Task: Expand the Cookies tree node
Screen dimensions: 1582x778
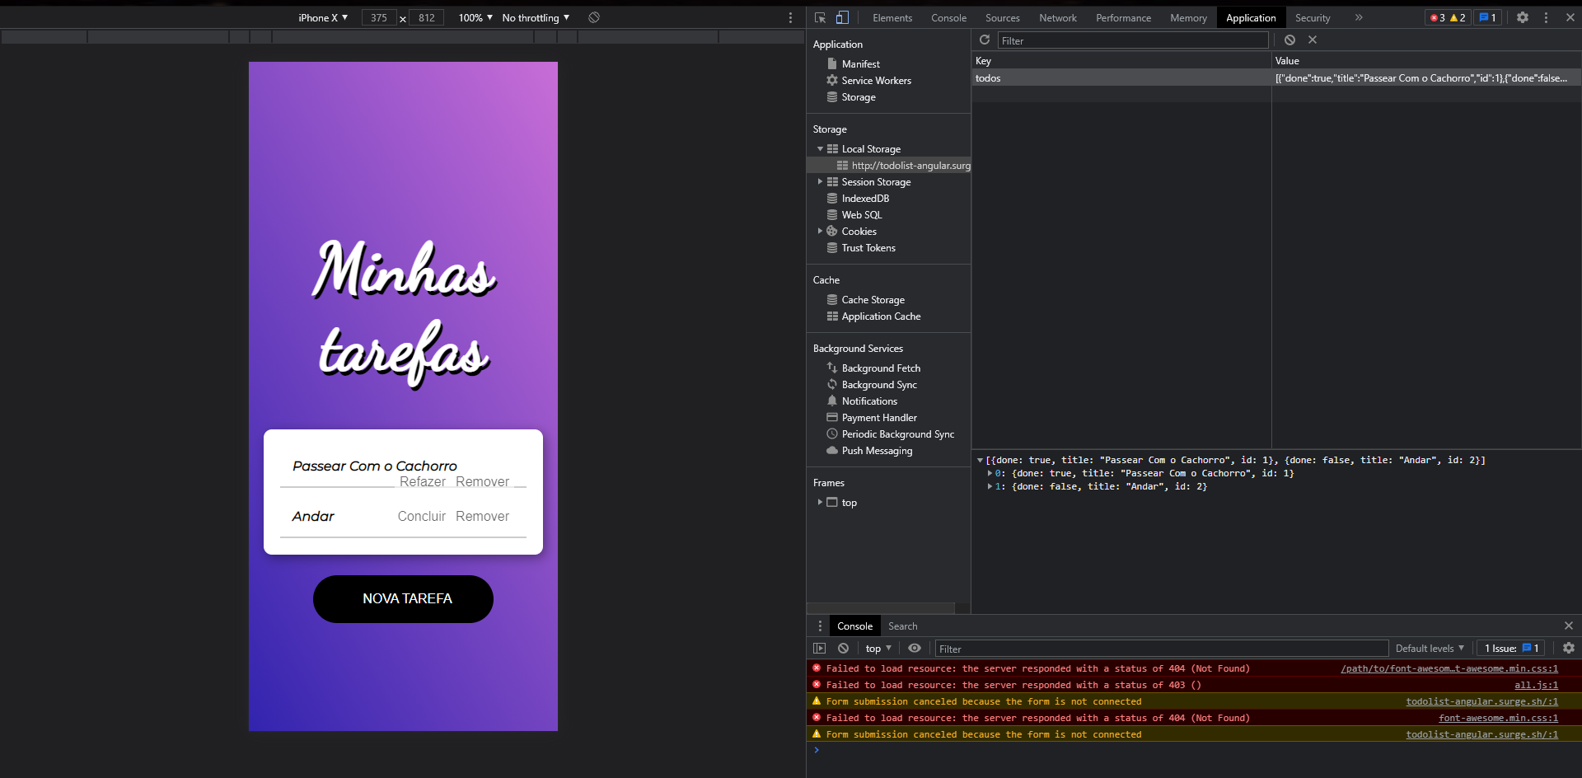Action: [820, 232]
